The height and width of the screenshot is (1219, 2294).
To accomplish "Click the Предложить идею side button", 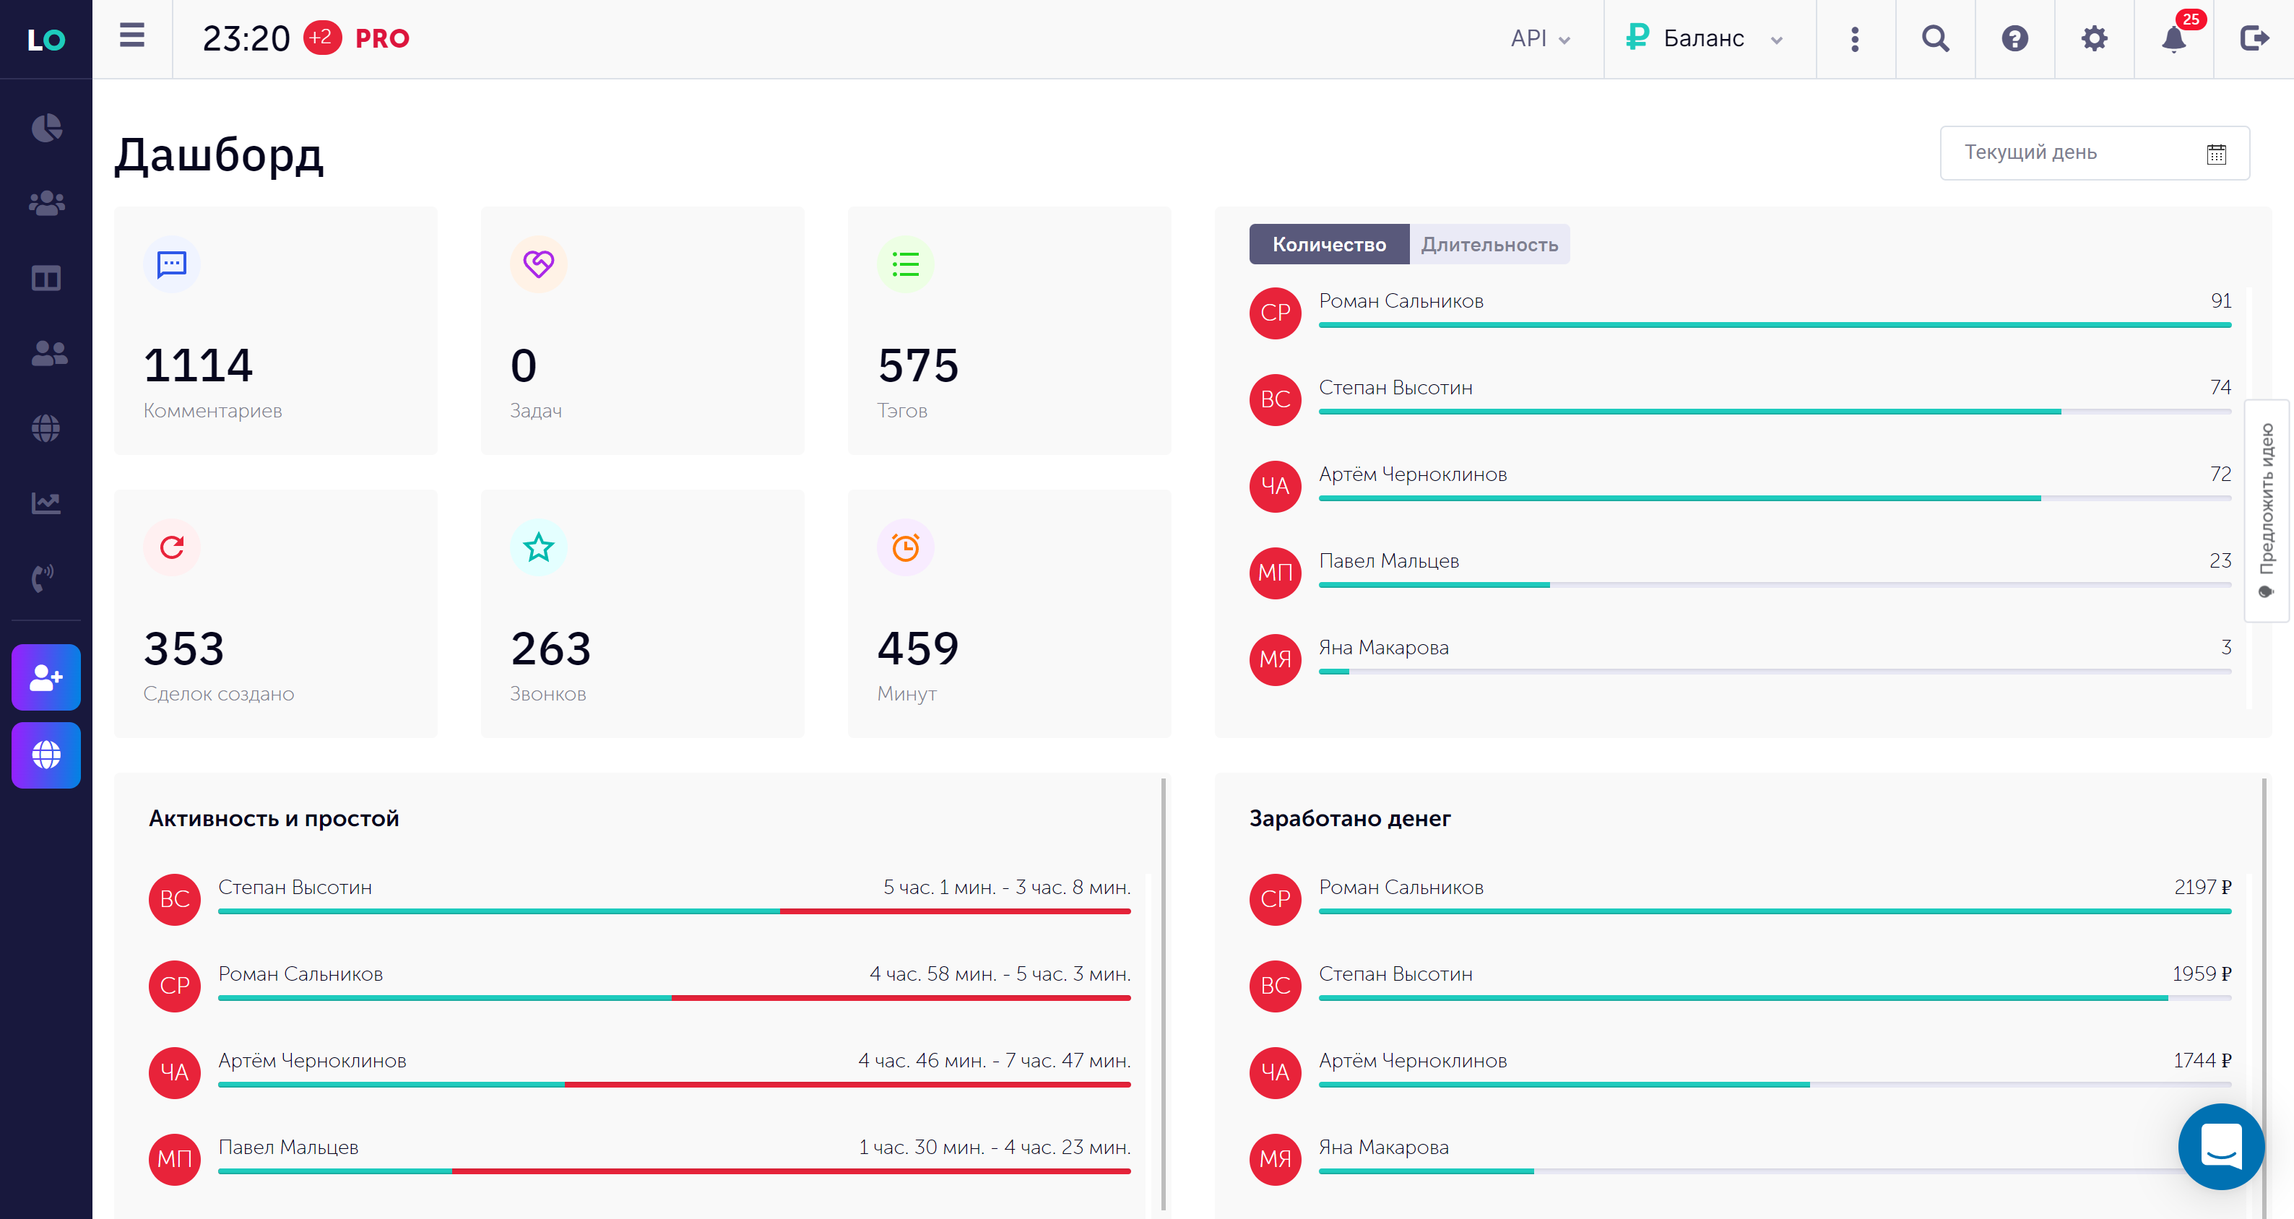I will pyautogui.click(x=2267, y=511).
